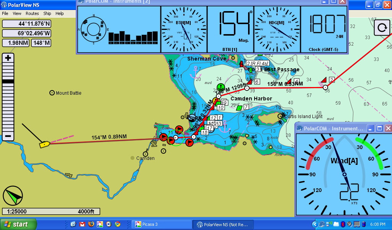392x230 pixels.
Task: Click the 154°M 0.89NM route leg label
Action: tap(109, 137)
